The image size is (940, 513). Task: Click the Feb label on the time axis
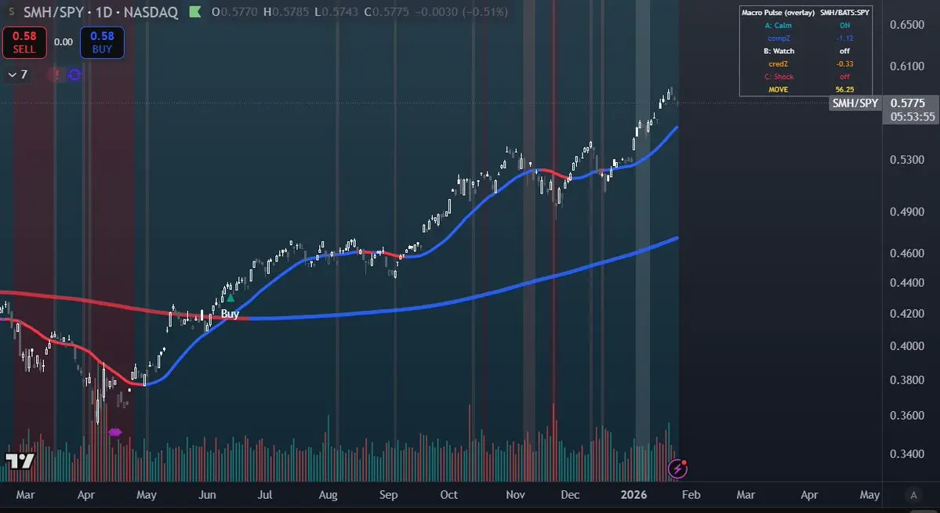[x=691, y=495]
